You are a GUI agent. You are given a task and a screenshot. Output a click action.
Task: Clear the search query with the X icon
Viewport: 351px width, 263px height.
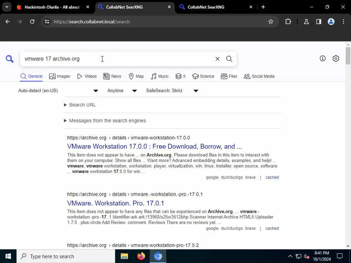pos(217,59)
